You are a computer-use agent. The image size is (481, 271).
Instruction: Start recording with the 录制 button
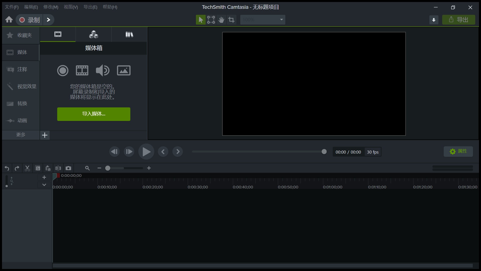click(x=30, y=20)
